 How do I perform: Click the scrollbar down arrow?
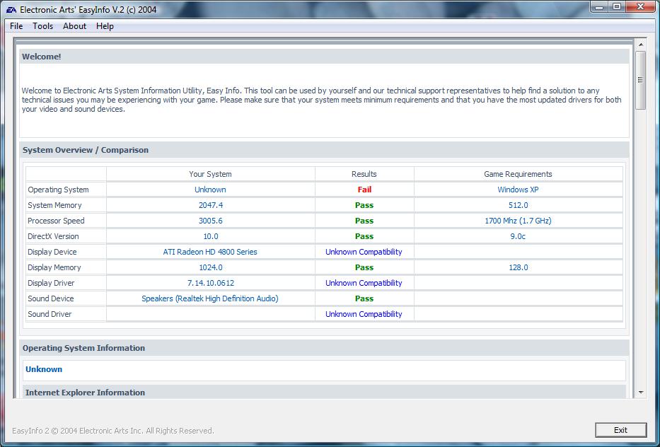click(x=641, y=393)
